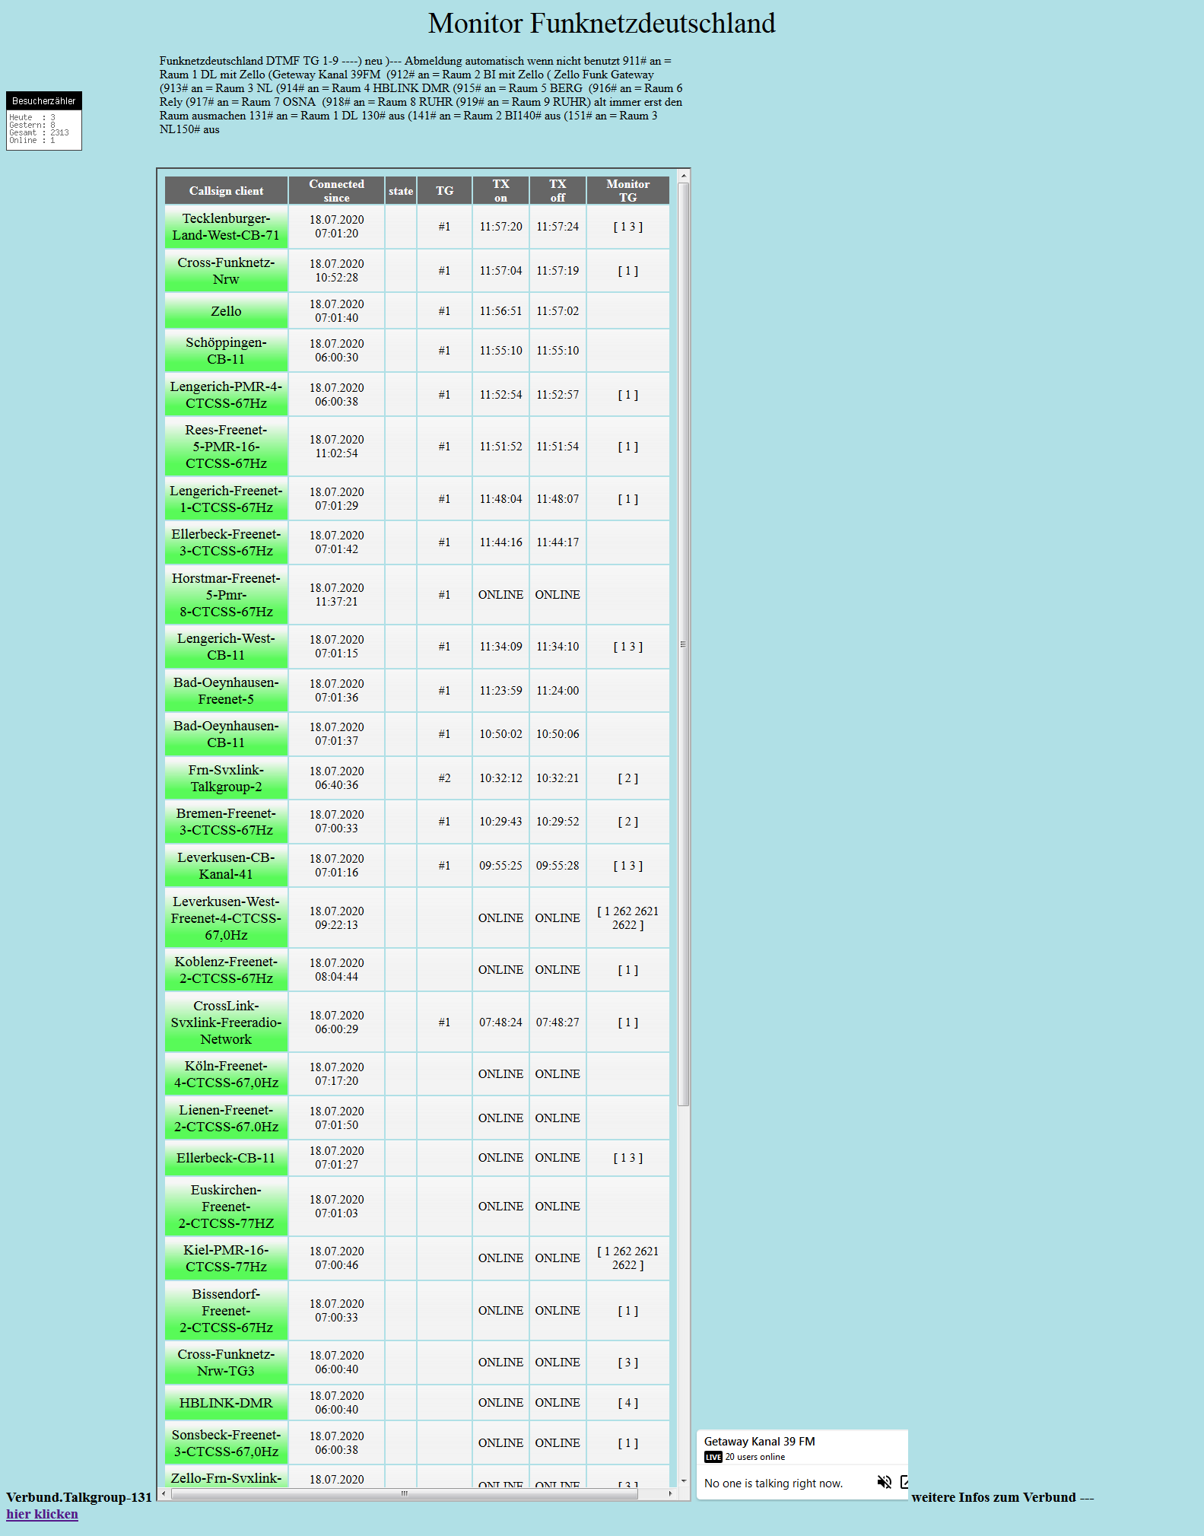
Task: Click the 'Connected since' column header
Action: pyautogui.click(x=336, y=191)
